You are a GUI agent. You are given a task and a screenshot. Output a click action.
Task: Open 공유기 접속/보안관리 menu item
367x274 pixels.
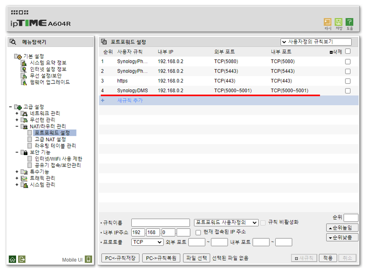coord(58,165)
